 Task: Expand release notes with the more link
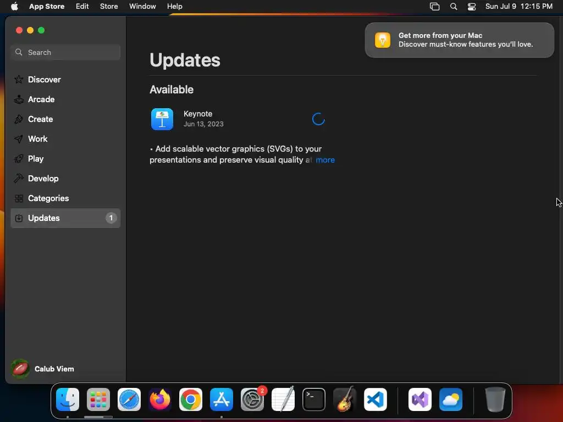[325, 160]
